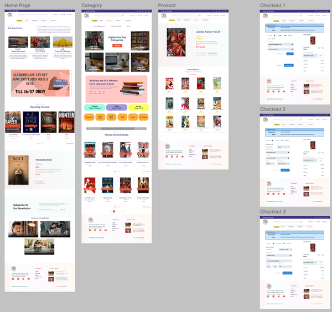Select PRODUCT tab in Category page navigation

point(118,20)
